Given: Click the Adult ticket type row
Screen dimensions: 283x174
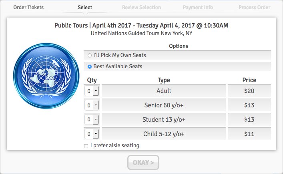Looking at the screenshot, I should pos(164,91).
